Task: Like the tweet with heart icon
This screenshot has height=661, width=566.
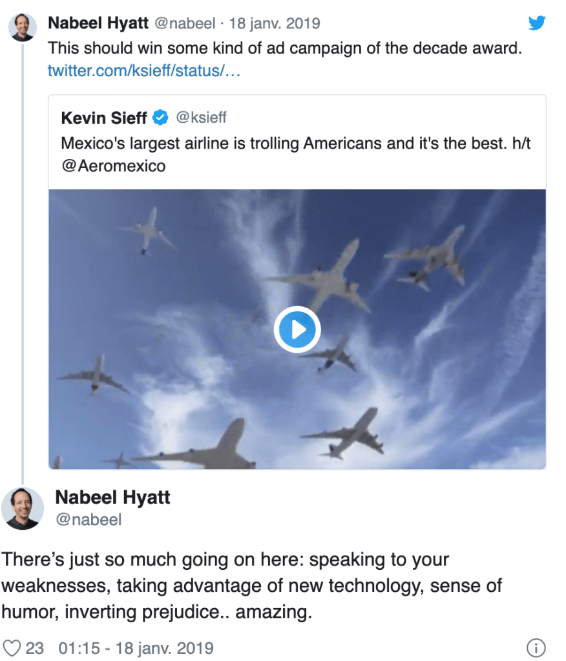Action: pyautogui.click(x=12, y=647)
